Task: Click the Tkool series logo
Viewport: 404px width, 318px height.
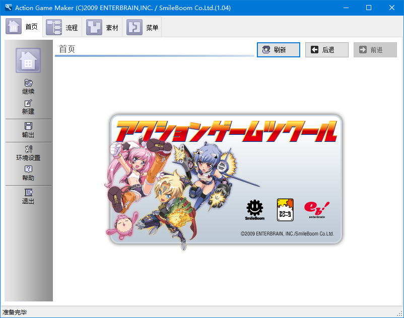Action: [x=285, y=210]
